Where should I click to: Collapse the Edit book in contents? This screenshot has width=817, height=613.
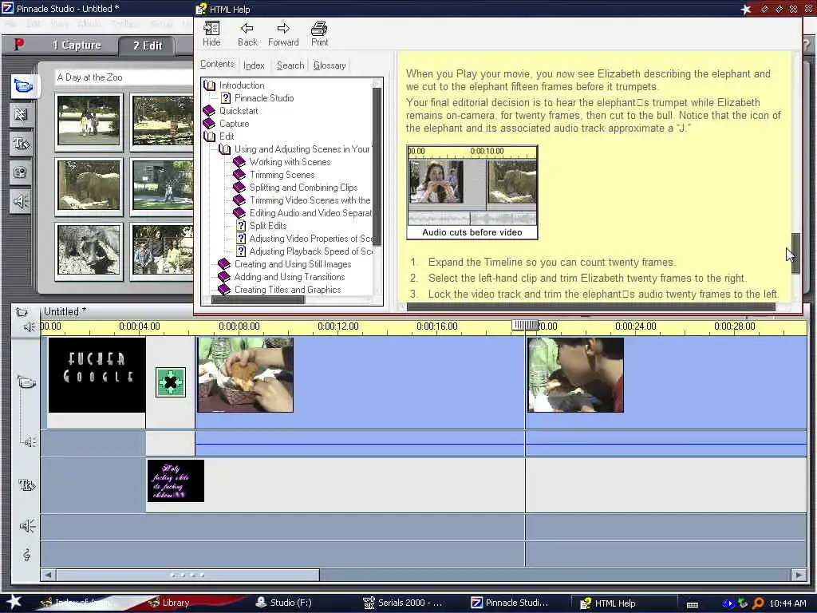[x=210, y=136]
